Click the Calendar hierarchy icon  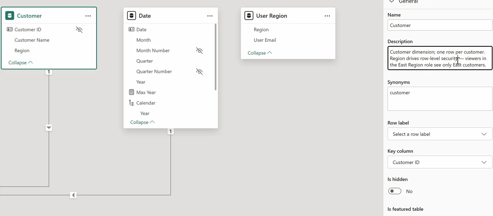(x=131, y=103)
